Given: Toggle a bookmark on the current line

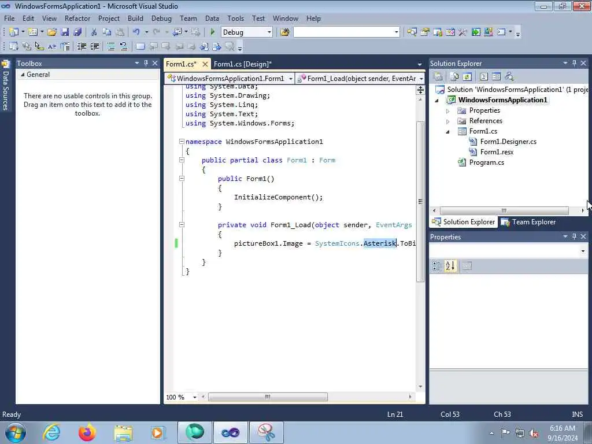Looking at the screenshot, I should click(x=140, y=46).
